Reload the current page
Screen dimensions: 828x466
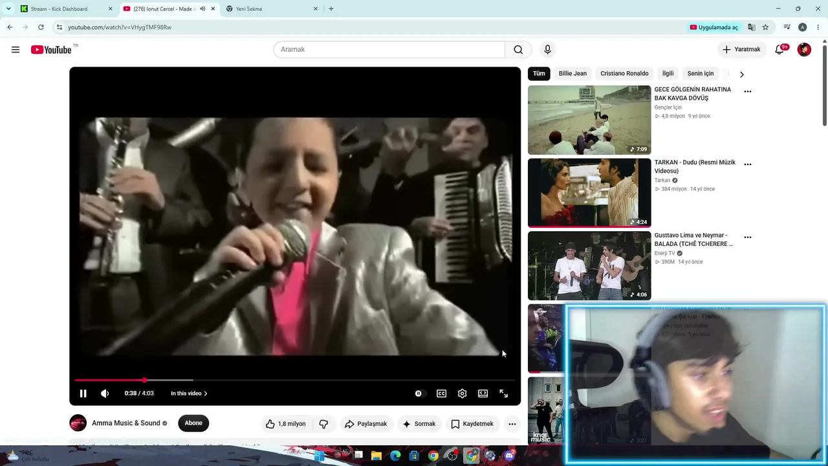click(41, 27)
